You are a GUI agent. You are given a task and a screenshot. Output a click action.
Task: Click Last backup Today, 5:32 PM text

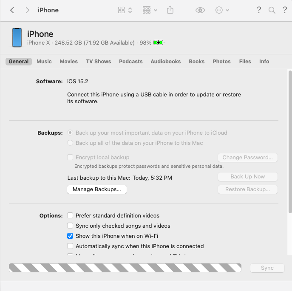point(120,178)
